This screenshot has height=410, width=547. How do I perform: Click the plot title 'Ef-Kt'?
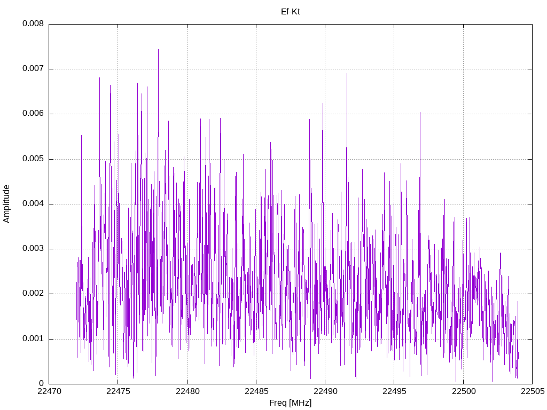point(290,12)
